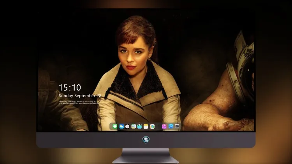292x164 pixels.
Task: Click the logo emblem on monitor chin
Action: [x=146, y=140]
